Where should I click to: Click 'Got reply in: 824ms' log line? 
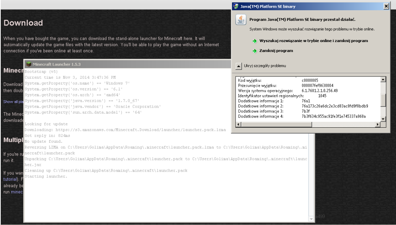[47, 135]
